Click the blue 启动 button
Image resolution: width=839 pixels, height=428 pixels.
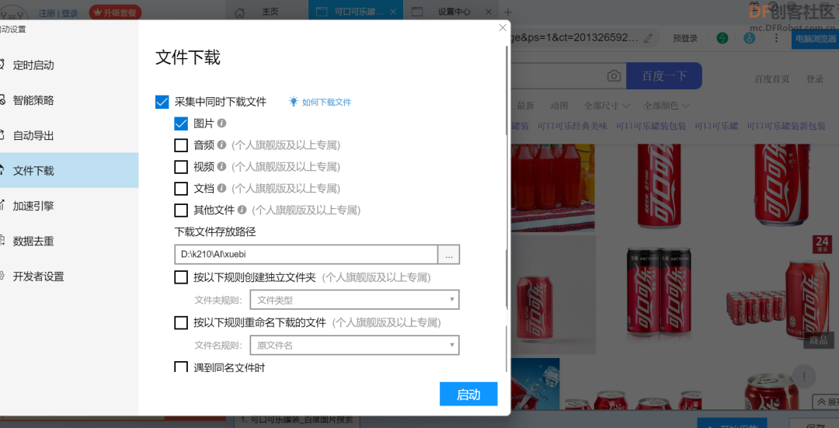click(468, 395)
